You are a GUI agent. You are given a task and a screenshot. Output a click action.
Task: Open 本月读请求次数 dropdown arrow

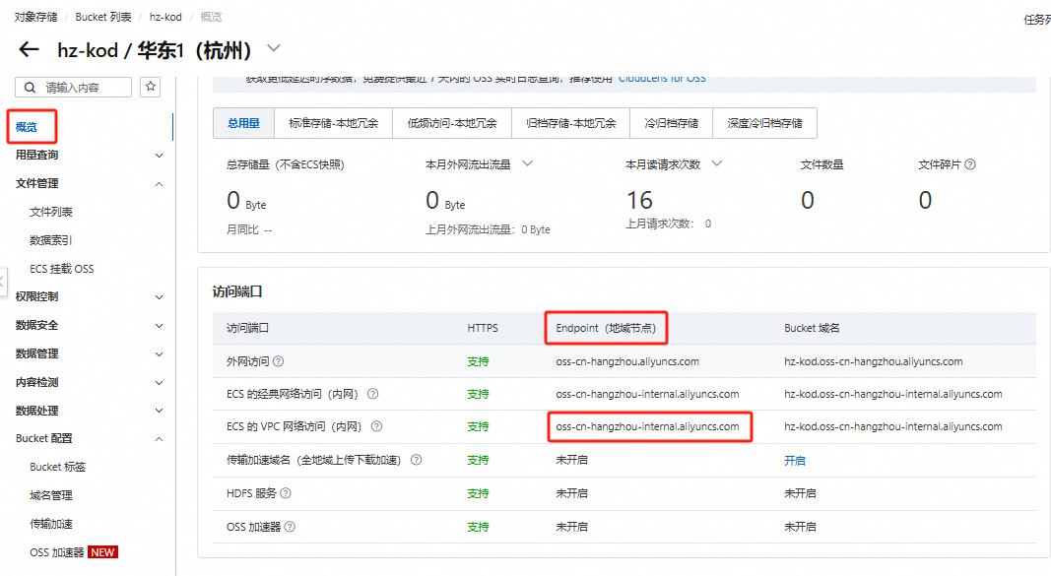716,163
